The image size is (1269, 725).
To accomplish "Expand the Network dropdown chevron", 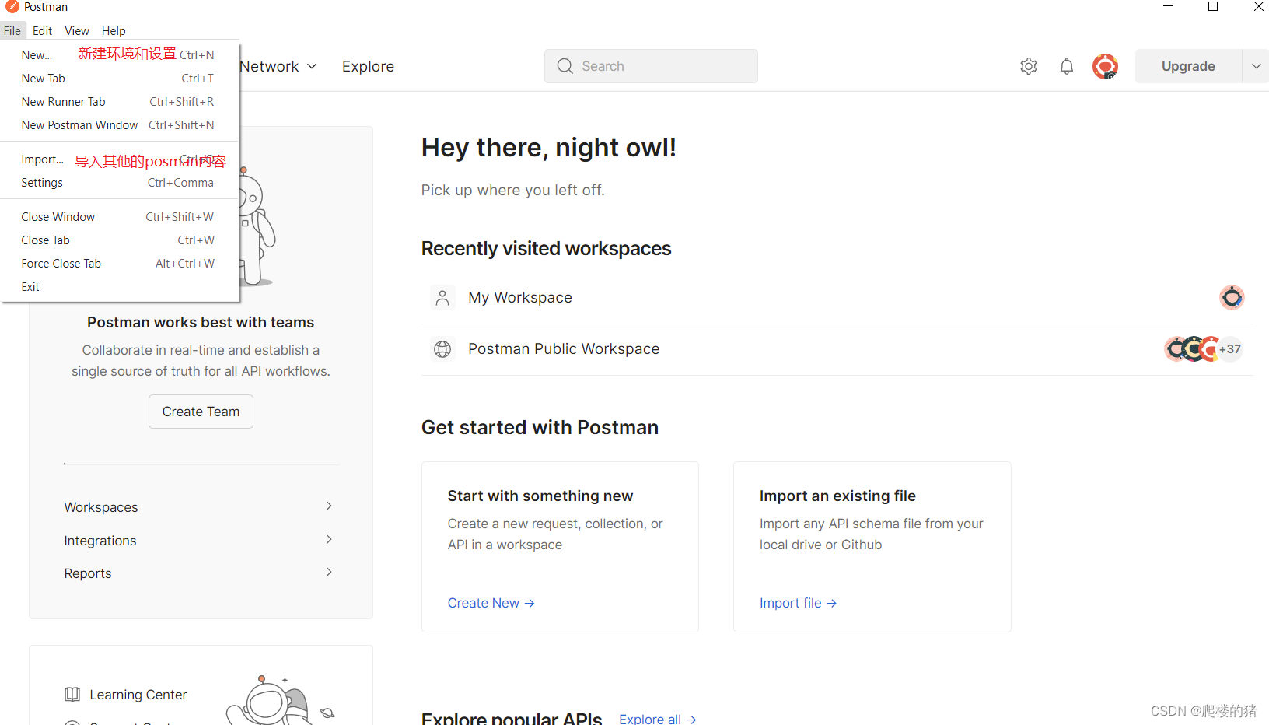I will [x=312, y=67].
